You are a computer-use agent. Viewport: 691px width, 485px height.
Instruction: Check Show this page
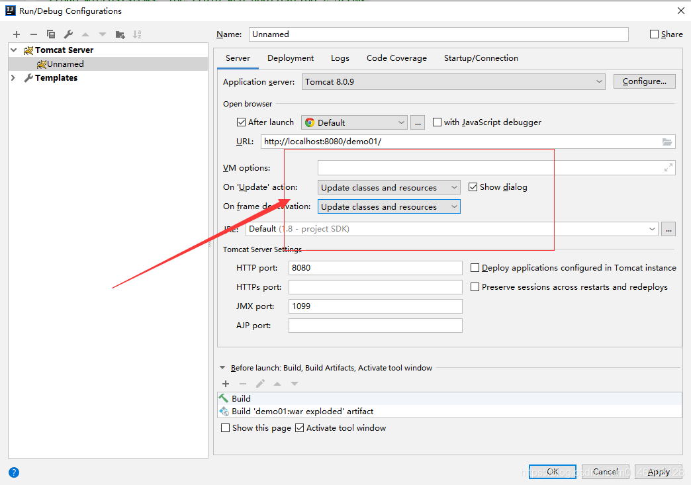(225, 428)
